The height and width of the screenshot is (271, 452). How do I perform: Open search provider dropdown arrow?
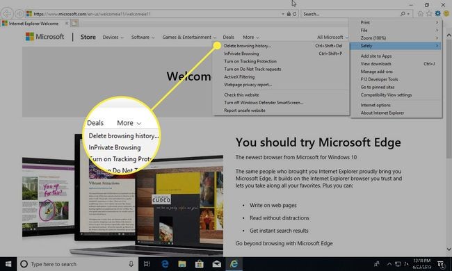point(408,14)
